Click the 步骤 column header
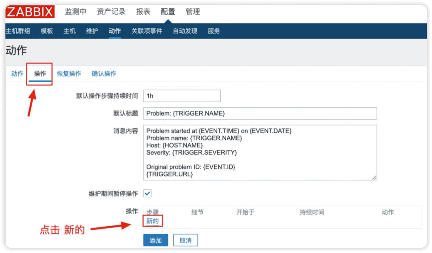 pos(153,212)
